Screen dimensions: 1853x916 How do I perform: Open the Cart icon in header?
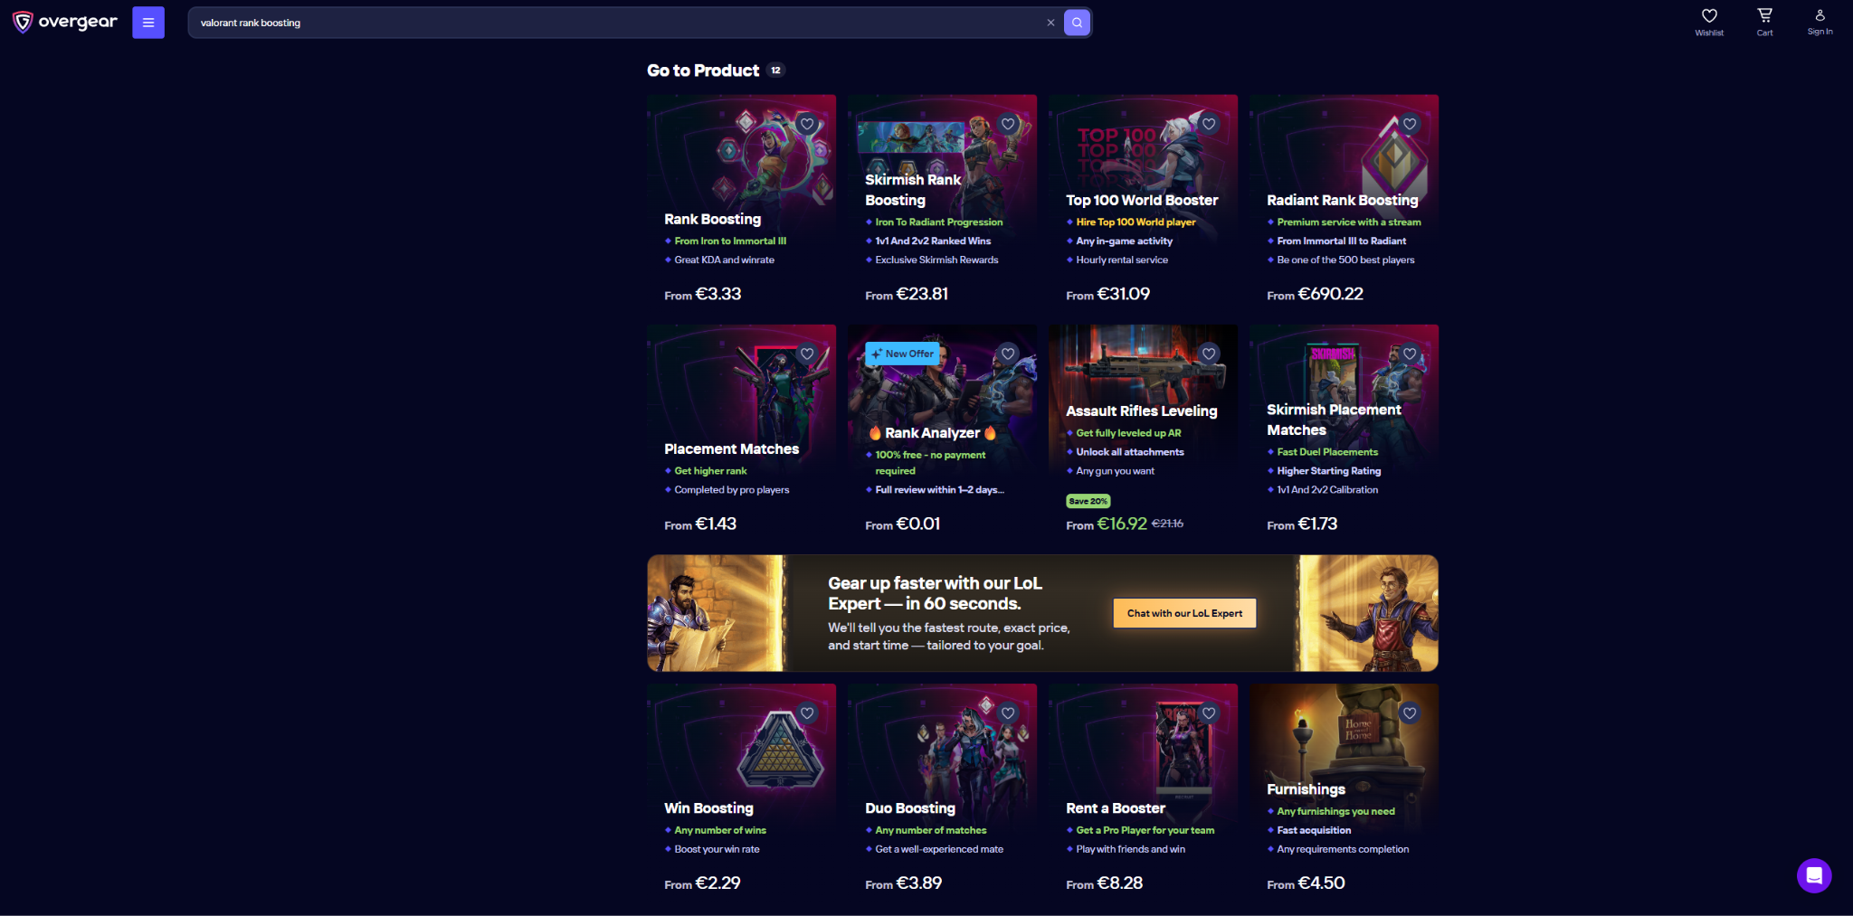pos(1764,22)
